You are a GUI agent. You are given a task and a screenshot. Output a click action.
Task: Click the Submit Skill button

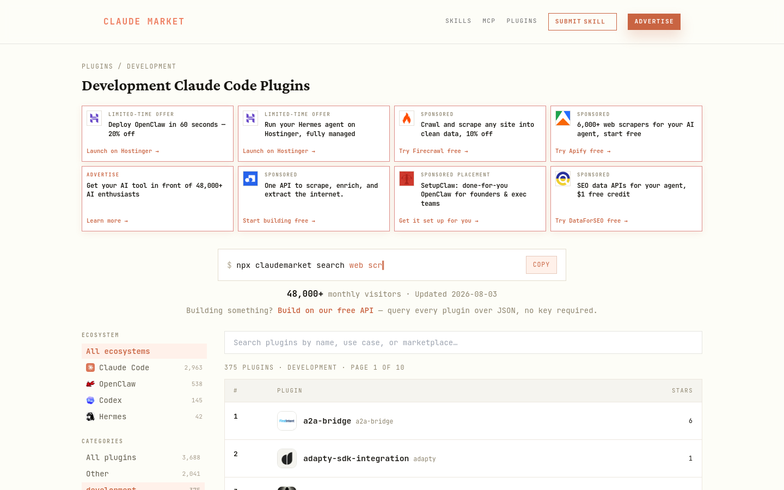click(583, 22)
